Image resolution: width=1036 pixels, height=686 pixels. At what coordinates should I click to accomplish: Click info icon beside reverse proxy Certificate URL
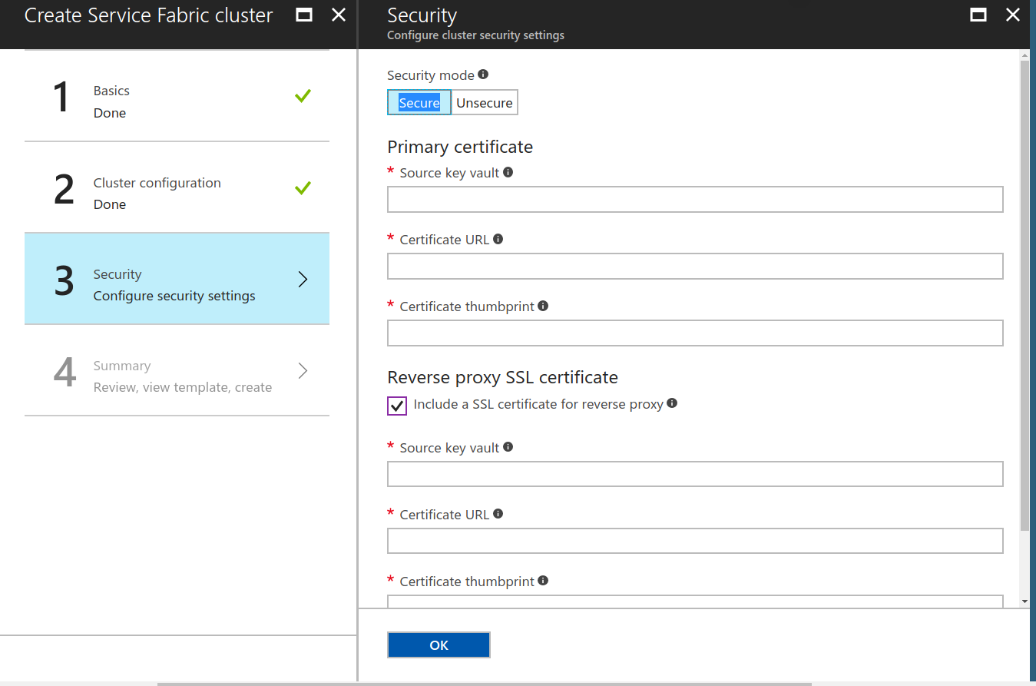tap(498, 514)
